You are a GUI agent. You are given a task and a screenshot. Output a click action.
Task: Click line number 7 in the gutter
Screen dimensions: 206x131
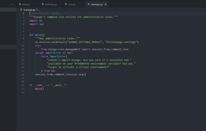click(23, 35)
